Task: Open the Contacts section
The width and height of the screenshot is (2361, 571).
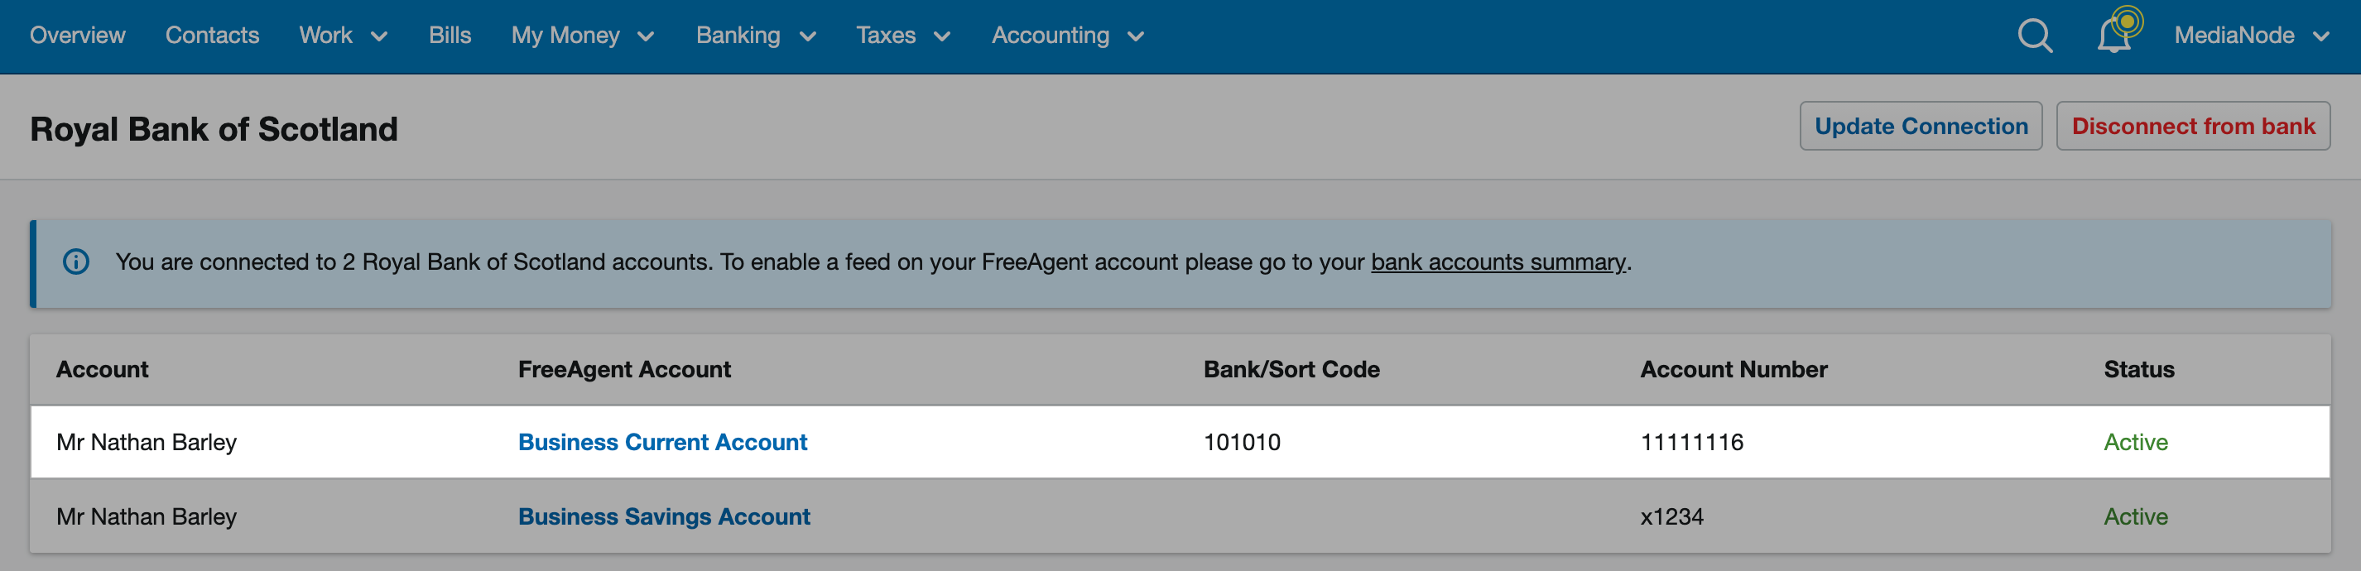Action: (x=212, y=36)
